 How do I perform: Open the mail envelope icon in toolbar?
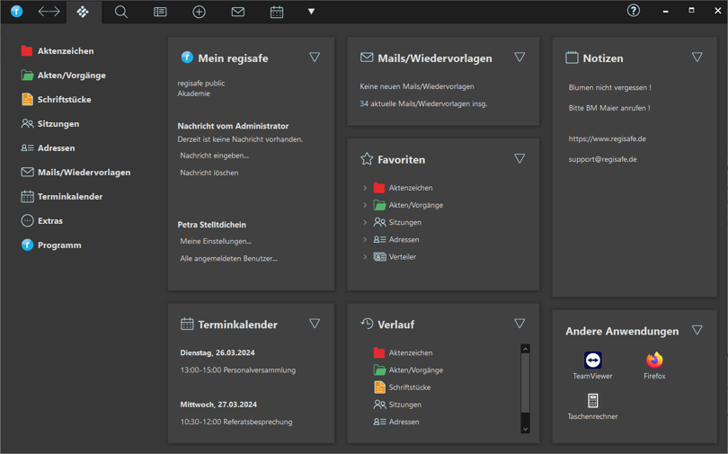pos(237,12)
